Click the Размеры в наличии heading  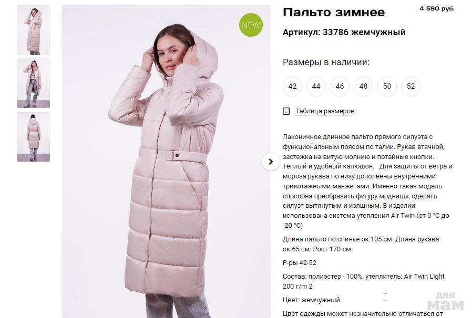point(326,62)
